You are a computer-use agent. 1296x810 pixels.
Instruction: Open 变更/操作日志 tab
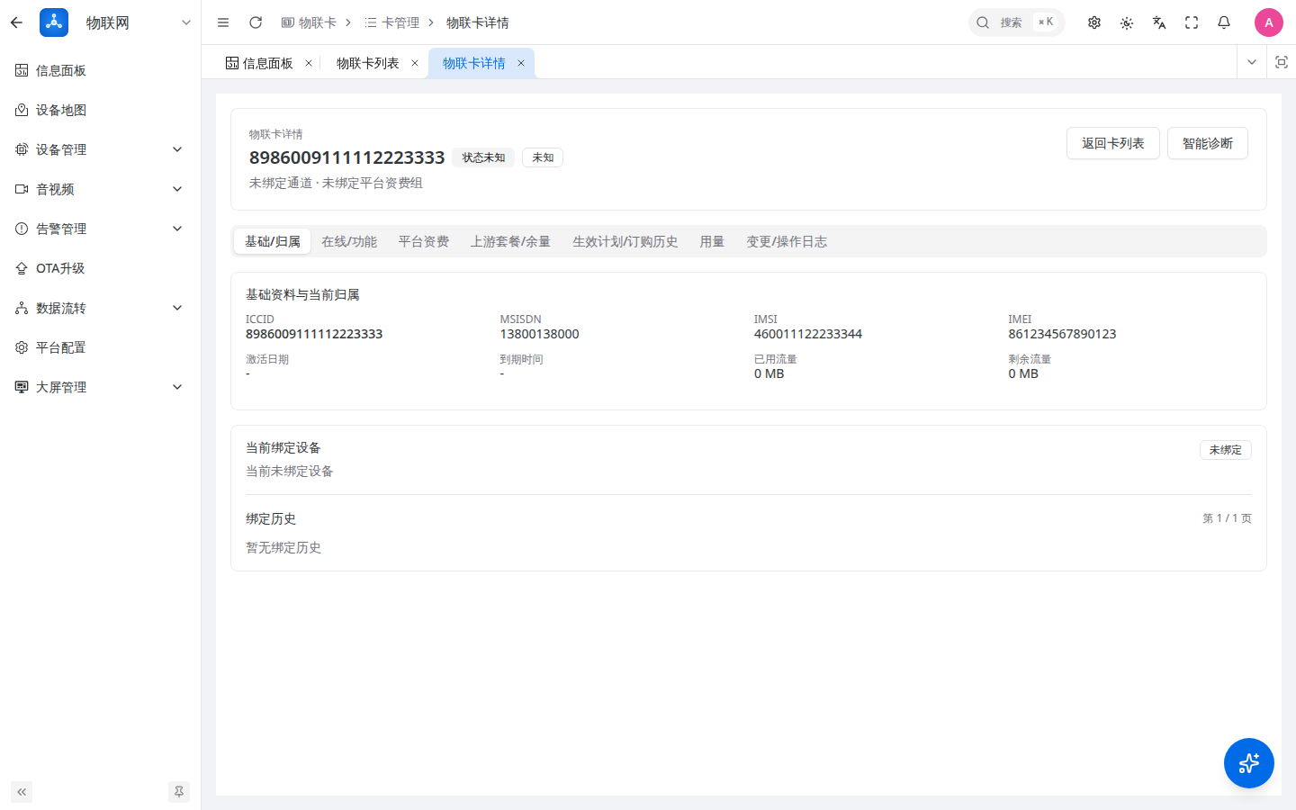tap(787, 241)
